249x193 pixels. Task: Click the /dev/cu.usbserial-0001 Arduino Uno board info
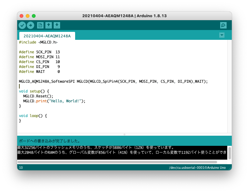[x=197, y=168]
